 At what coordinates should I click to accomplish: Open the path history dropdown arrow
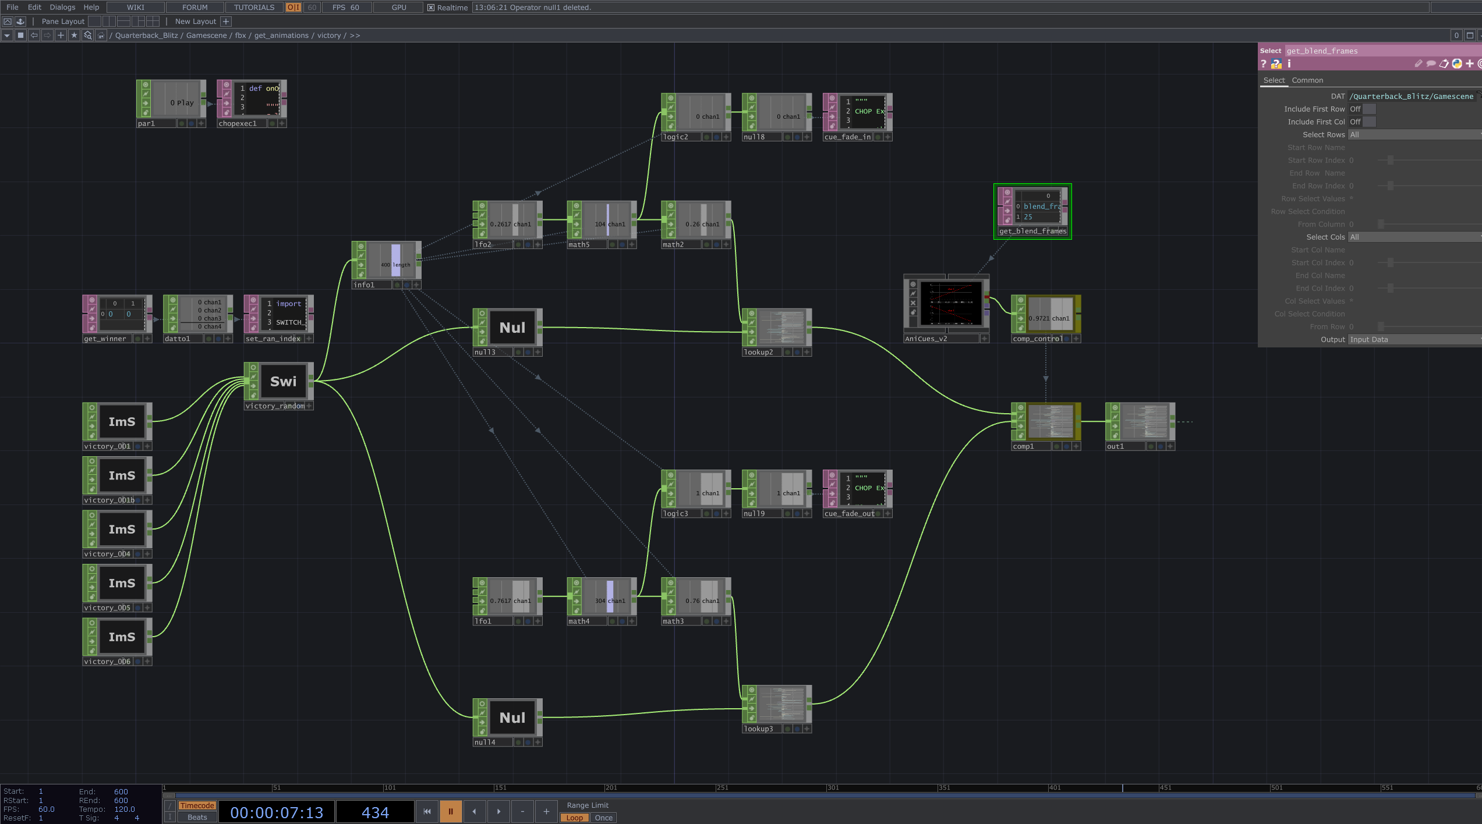[x=6, y=35]
